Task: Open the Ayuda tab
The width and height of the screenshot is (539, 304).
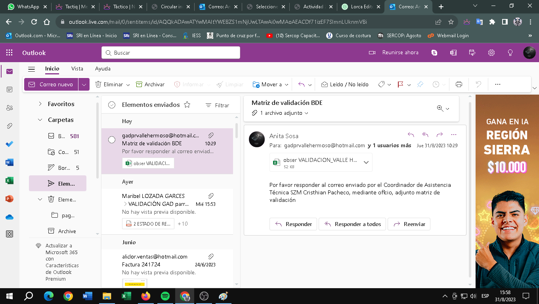Action: click(103, 68)
